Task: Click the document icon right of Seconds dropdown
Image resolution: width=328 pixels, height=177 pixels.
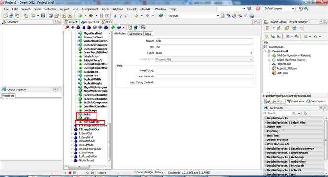Action: [223, 16]
